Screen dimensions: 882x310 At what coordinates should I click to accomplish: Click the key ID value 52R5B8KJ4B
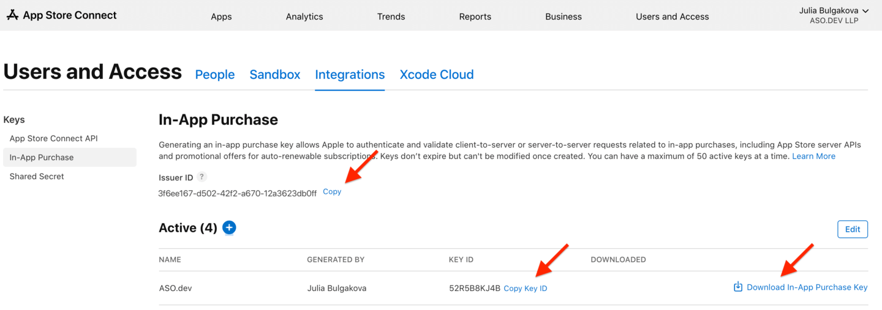(x=475, y=288)
